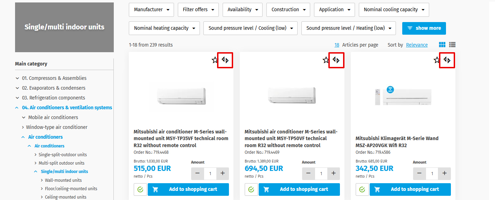
Task: Open Mobile air conditioners category
Action: pos(53,117)
